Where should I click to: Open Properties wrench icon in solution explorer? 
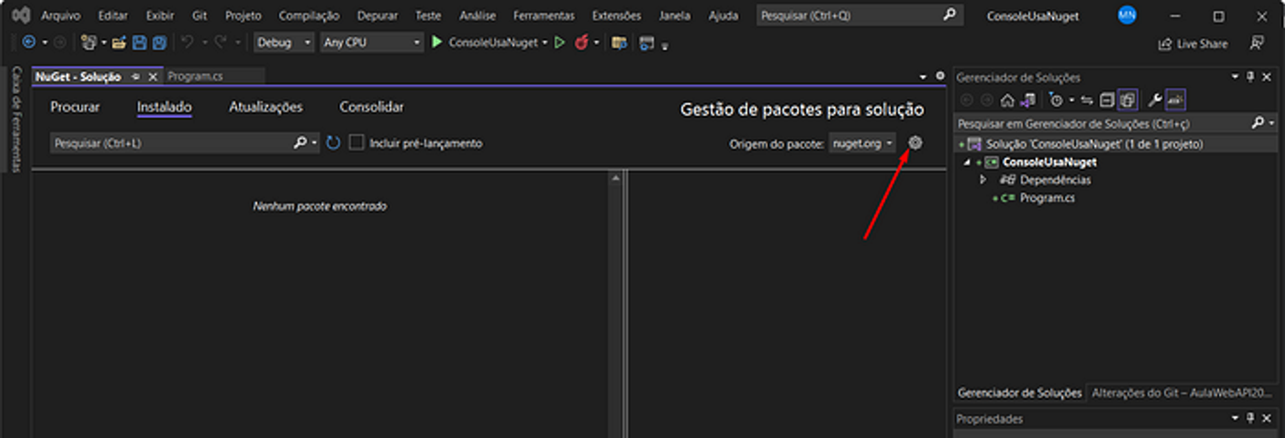click(1155, 100)
